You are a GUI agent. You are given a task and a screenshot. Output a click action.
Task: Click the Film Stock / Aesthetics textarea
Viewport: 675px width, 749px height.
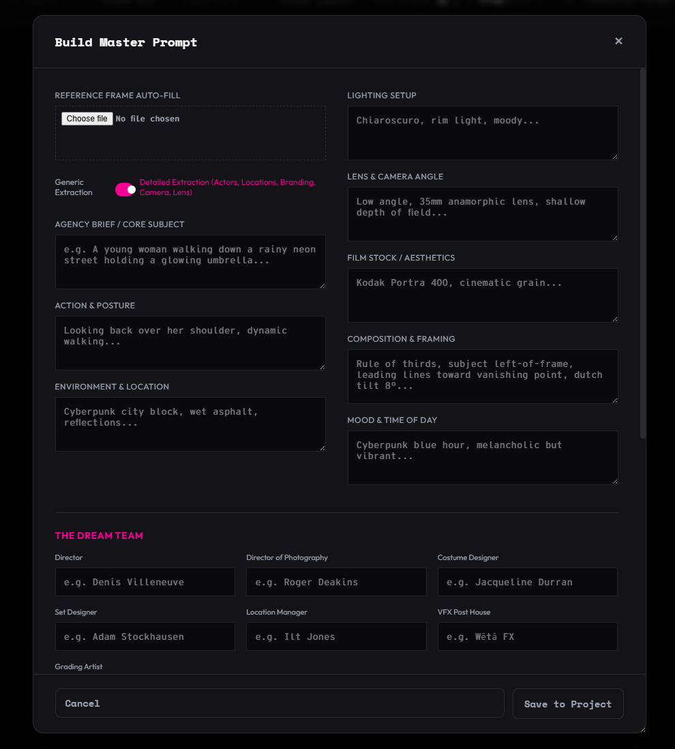pyautogui.click(x=482, y=295)
